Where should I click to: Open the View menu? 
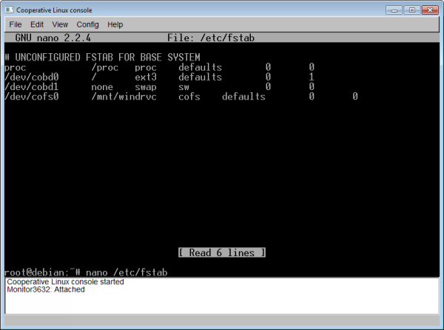(61, 24)
